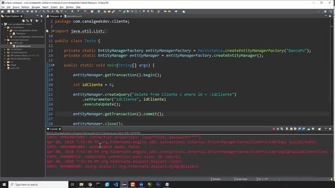This screenshot has width=335, height=188.
Task: Switch to the persistence.xml editor tab
Action: [73, 16]
